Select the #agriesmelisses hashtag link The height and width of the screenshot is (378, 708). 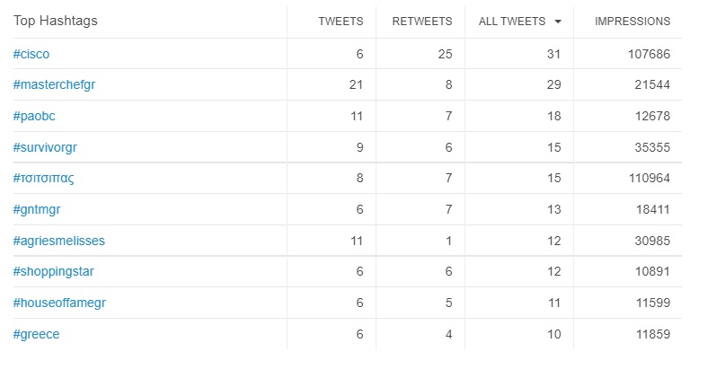[59, 241]
